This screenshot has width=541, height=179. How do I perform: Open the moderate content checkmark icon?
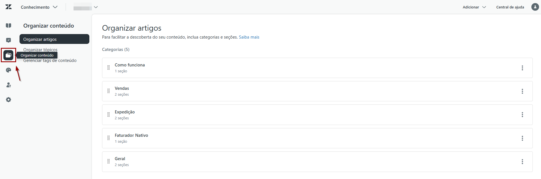8,40
